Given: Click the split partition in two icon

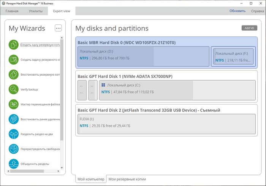Looking at the screenshot, I should click(14, 134).
